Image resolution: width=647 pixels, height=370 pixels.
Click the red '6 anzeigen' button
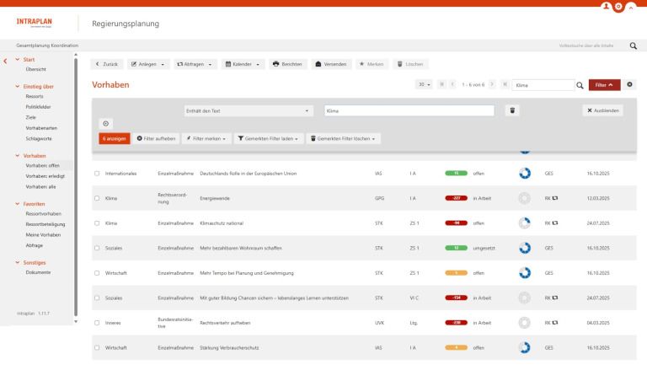(x=113, y=138)
